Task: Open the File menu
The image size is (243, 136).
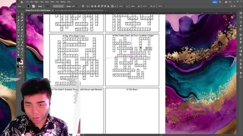Action: (x=28, y=2)
